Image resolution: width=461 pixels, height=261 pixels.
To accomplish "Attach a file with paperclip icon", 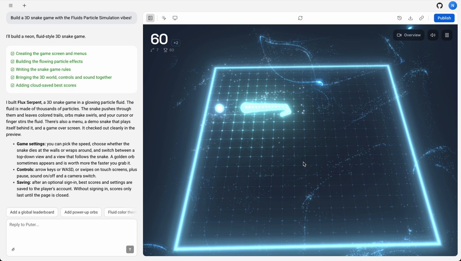I will tap(13, 249).
